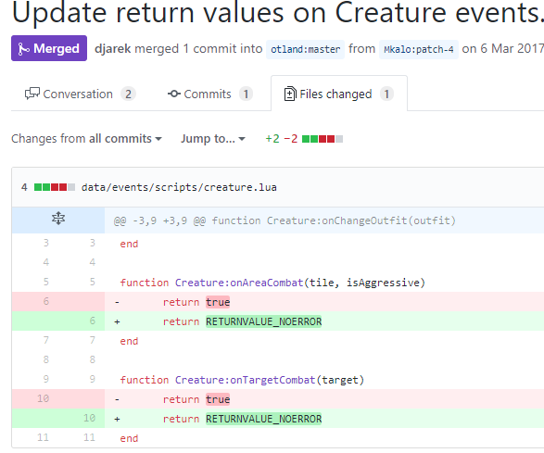Click diffstat squares beside creature.lua filename
The image size is (544, 453).
[55, 187]
